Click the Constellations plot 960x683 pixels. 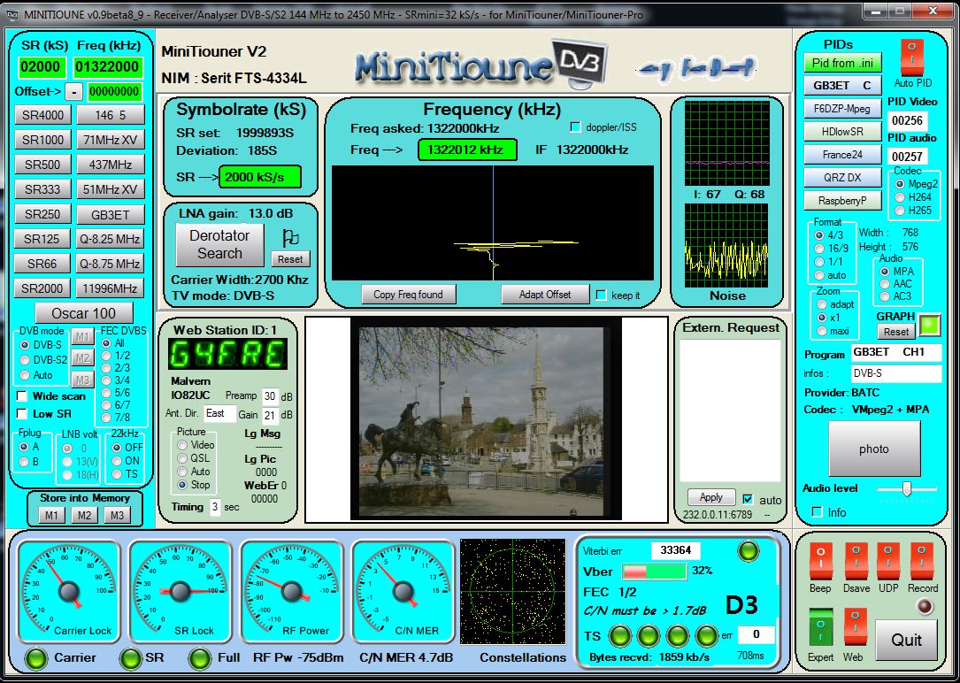[x=512, y=591]
